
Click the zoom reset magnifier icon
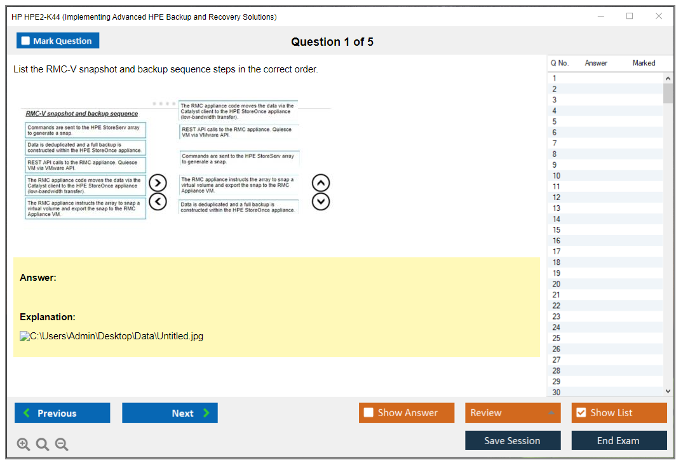point(43,445)
